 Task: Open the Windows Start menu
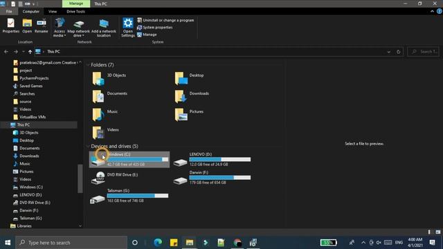tap(8, 243)
